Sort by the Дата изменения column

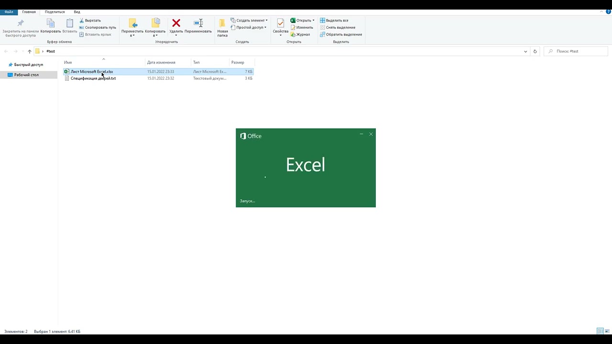coord(168,63)
